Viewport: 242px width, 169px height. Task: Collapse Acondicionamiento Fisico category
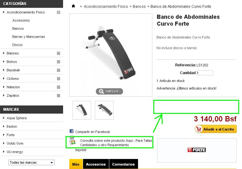pyautogui.click(x=58, y=13)
